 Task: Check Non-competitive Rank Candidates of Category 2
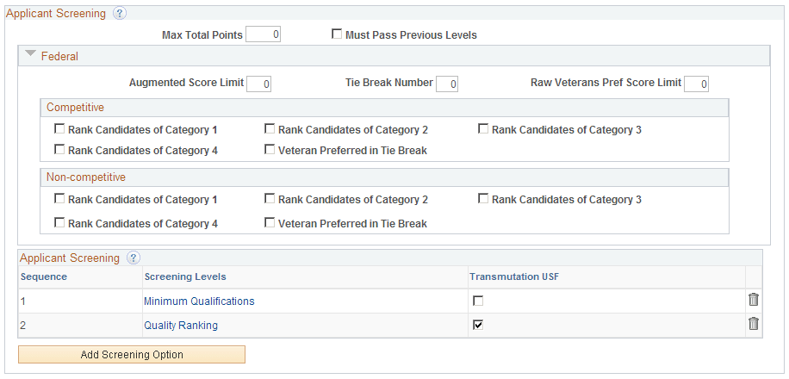(x=270, y=199)
